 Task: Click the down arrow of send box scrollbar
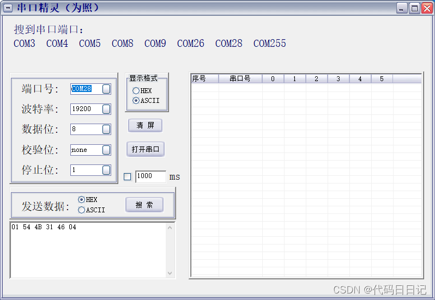[170, 273]
